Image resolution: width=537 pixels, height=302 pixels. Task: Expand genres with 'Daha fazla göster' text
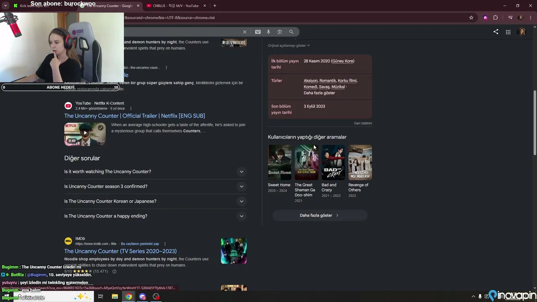[319, 93]
